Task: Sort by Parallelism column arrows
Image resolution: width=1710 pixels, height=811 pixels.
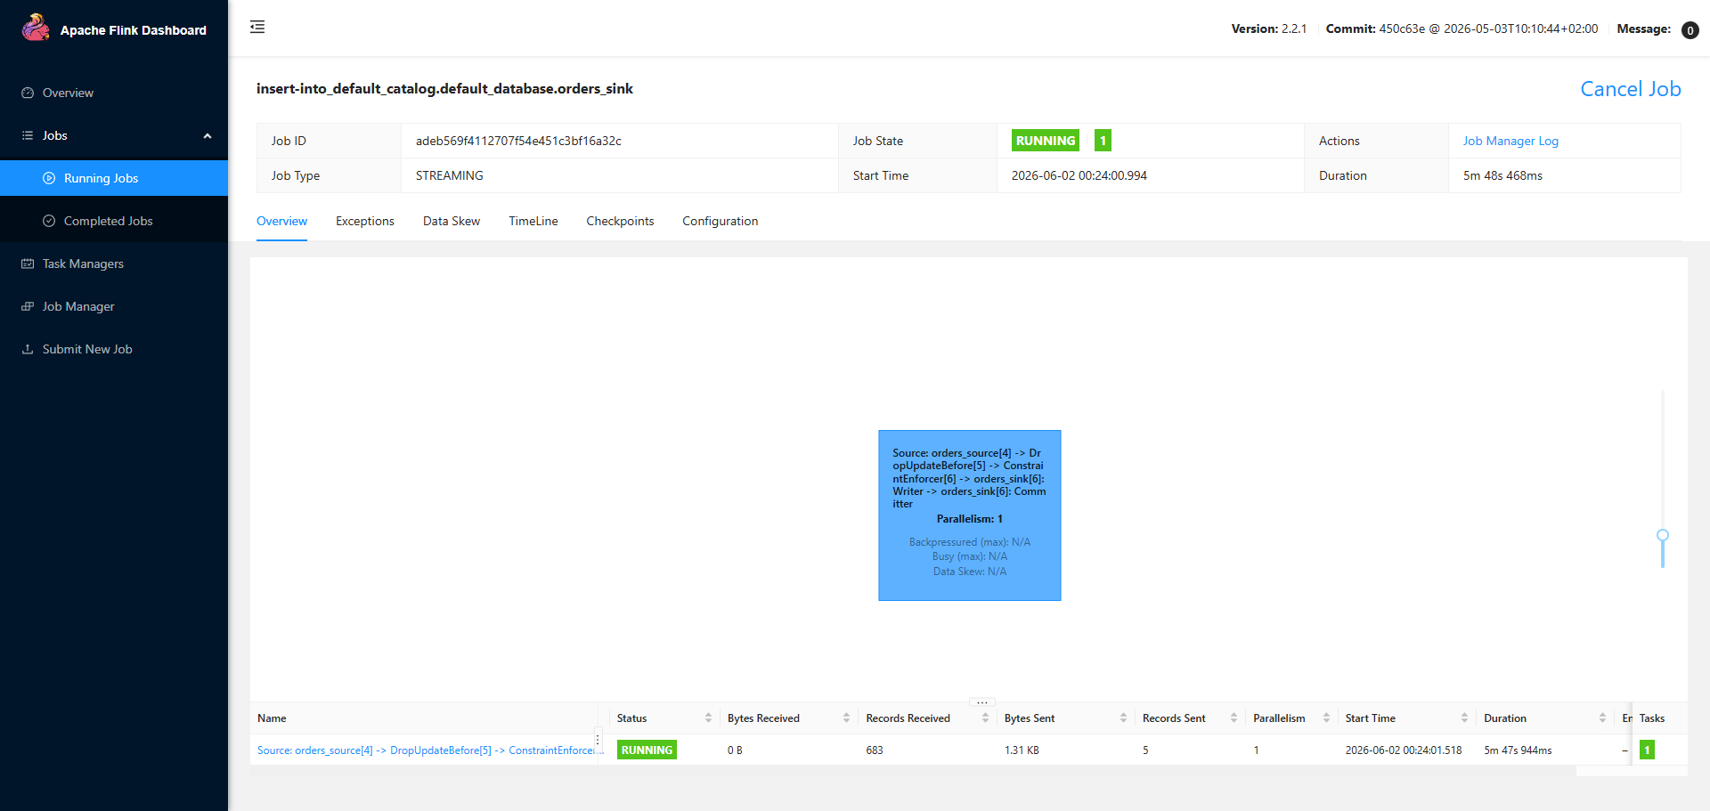Action: click(x=1326, y=718)
